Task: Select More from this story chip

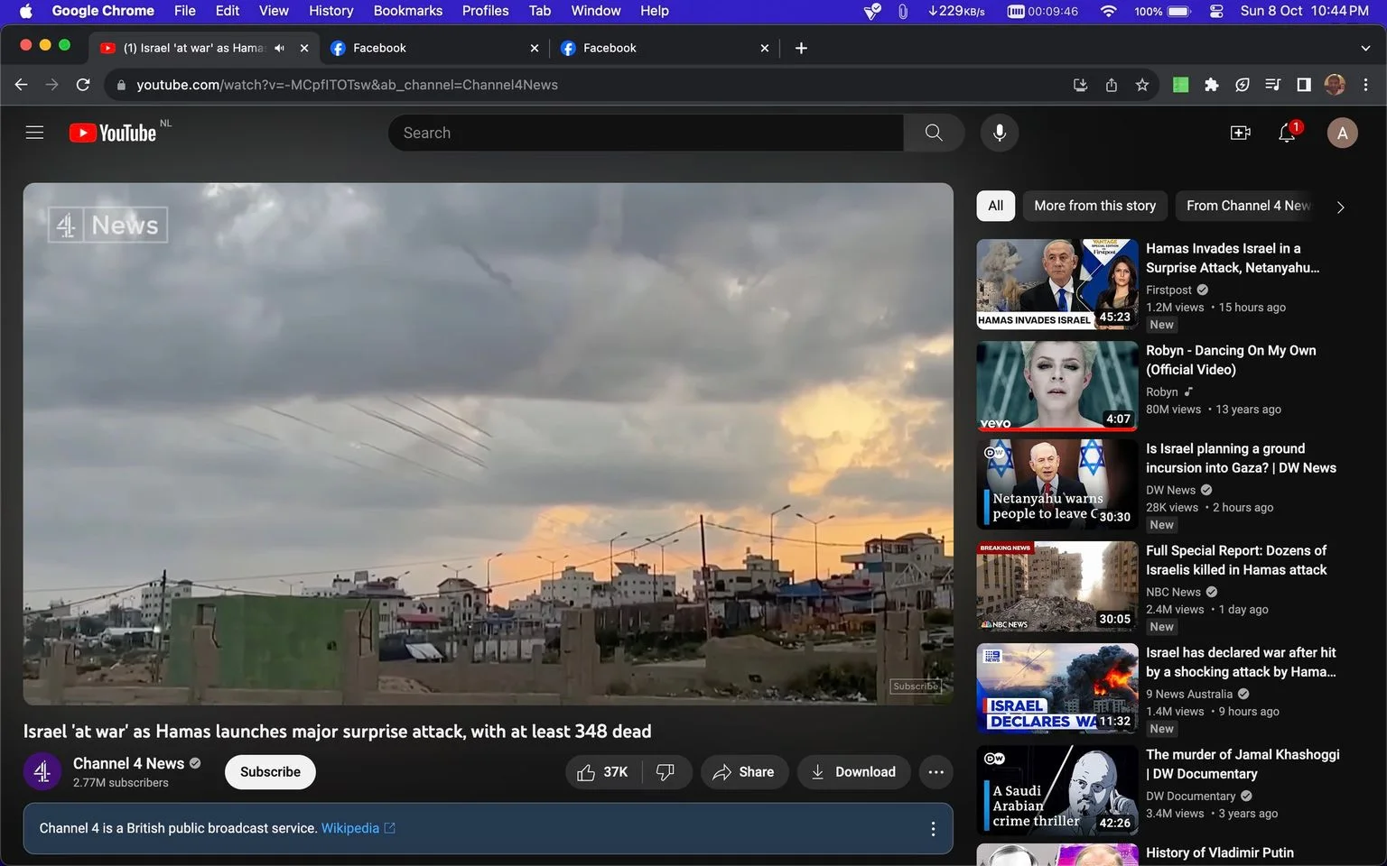Action: (1094, 206)
